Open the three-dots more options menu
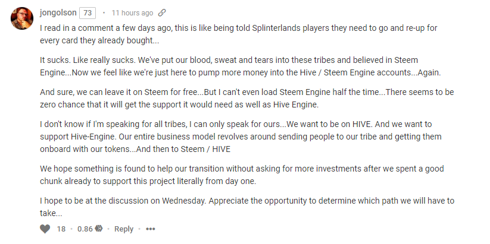 click(150, 229)
